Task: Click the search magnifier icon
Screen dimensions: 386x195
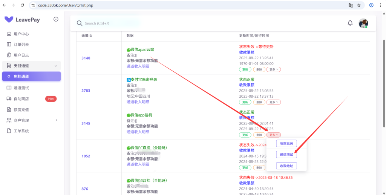Action: [79, 23]
